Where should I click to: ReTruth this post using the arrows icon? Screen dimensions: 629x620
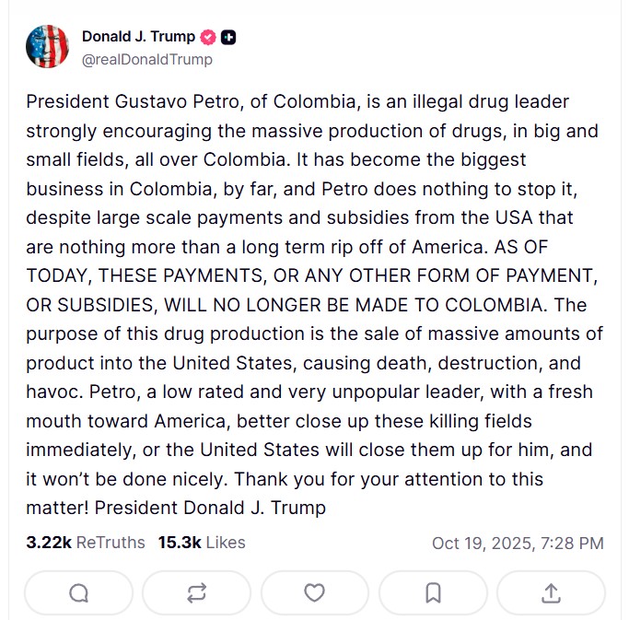[196, 593]
